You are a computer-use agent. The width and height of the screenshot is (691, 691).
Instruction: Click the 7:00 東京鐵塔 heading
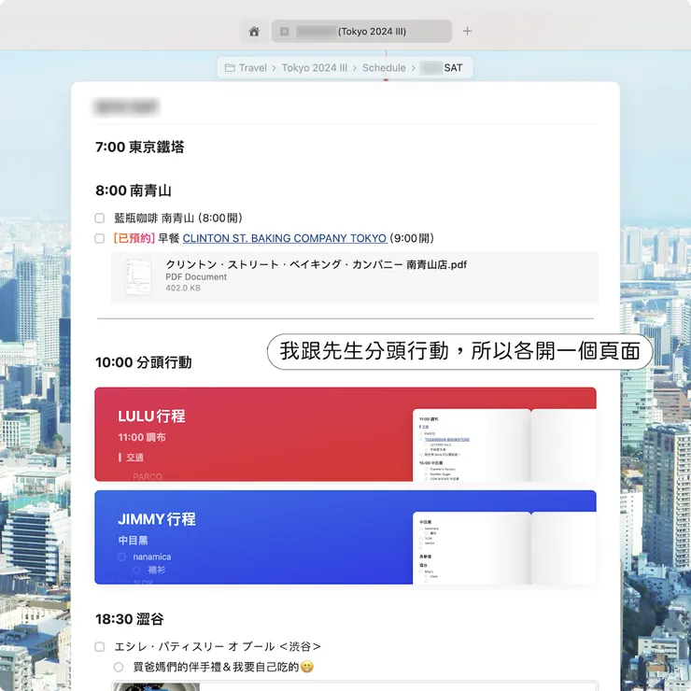pyautogui.click(x=139, y=147)
